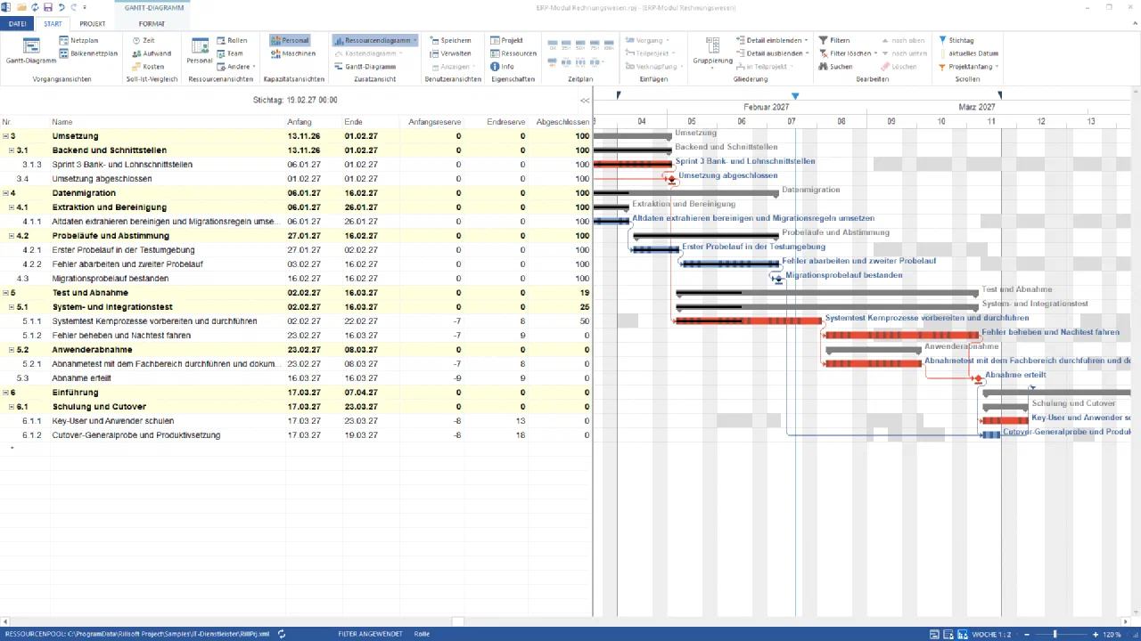Click the Abnahme erteilt milestone diamond

click(x=978, y=379)
